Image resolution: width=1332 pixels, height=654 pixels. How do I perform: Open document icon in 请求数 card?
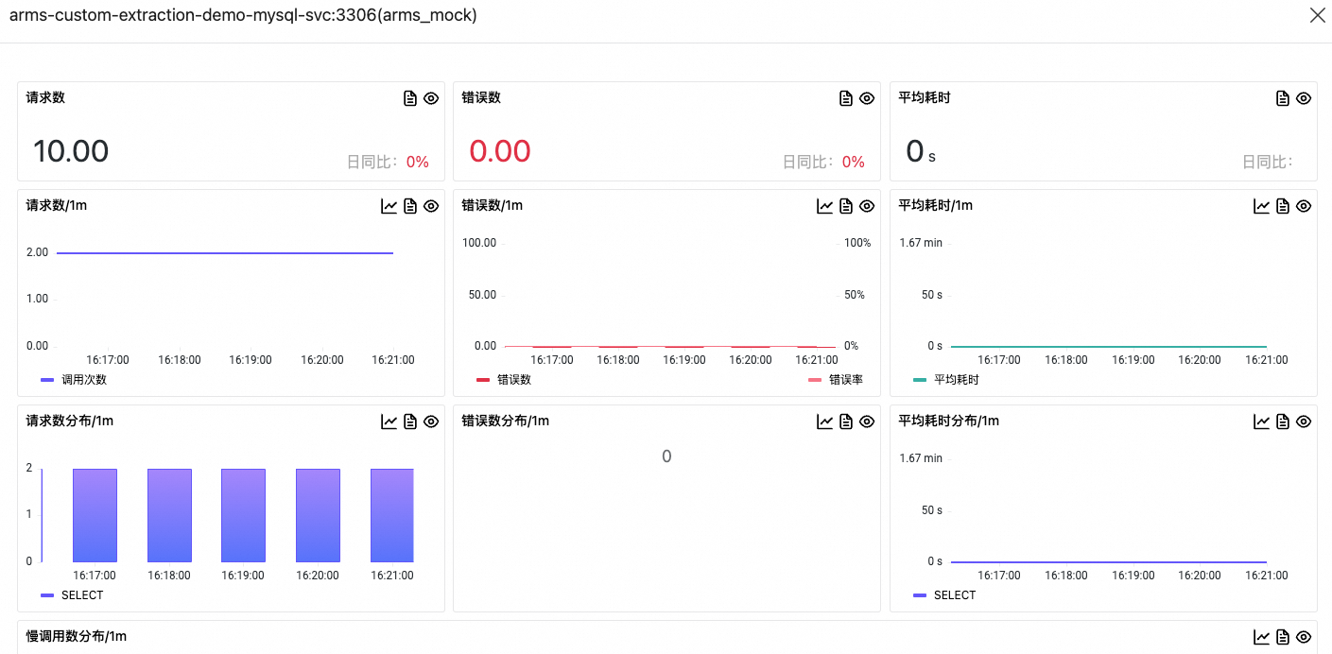tap(410, 98)
